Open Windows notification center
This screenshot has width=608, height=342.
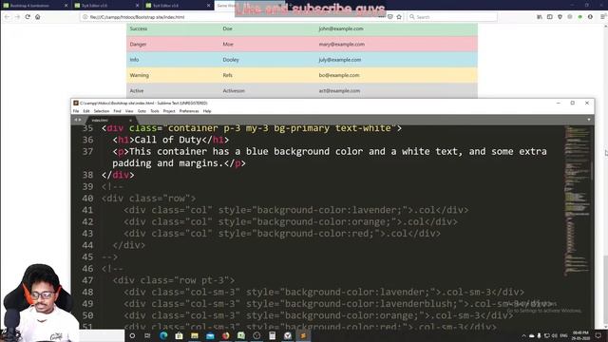pyautogui.click(x=598, y=335)
